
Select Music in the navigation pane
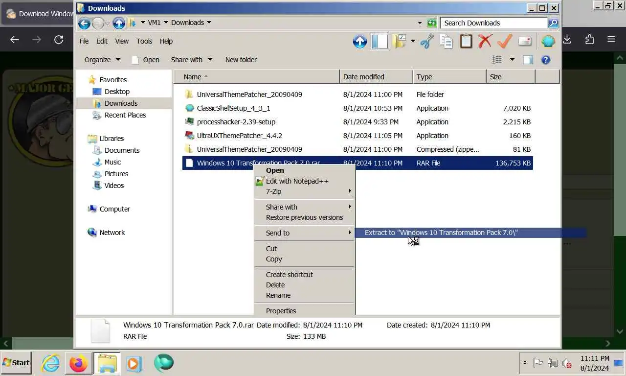pos(112,162)
